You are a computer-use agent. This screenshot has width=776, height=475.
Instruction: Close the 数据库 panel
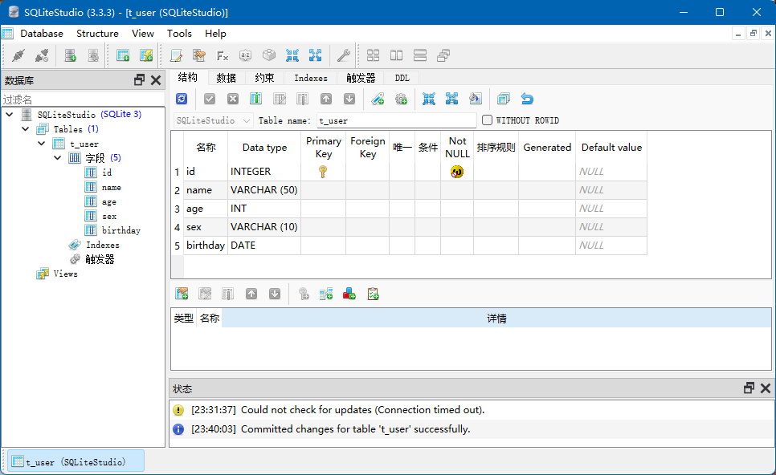[156, 80]
